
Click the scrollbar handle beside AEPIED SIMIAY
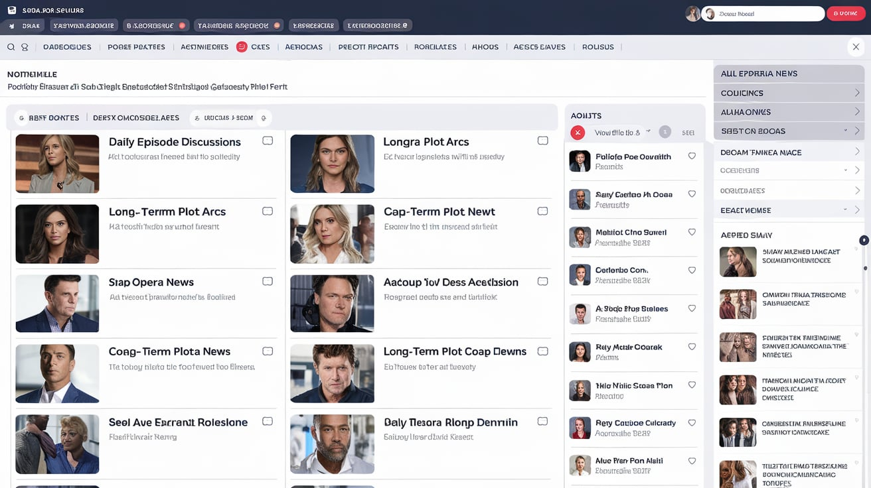864,240
